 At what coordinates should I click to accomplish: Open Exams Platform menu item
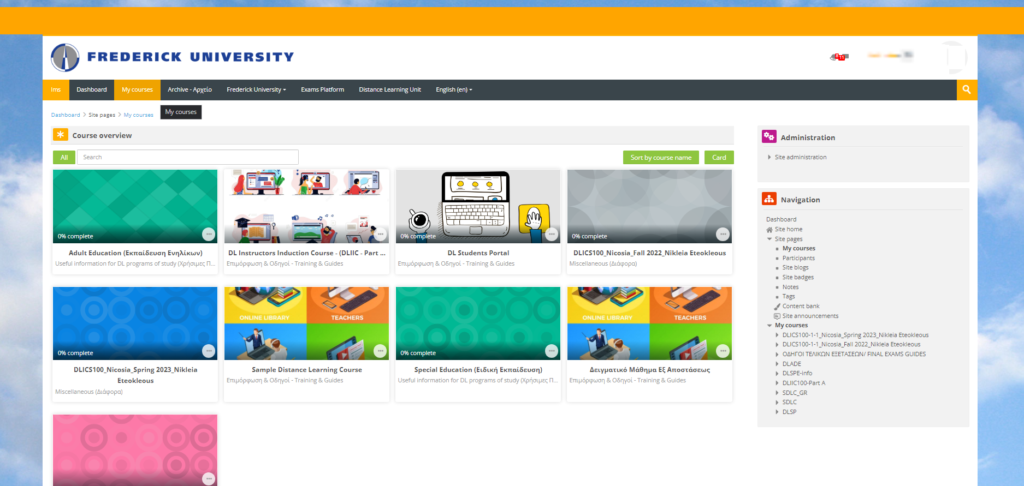pyautogui.click(x=322, y=89)
